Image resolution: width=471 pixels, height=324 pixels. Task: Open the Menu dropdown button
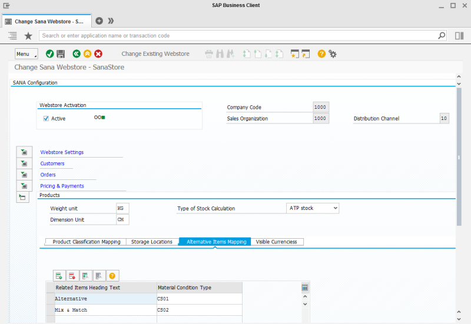[26, 54]
